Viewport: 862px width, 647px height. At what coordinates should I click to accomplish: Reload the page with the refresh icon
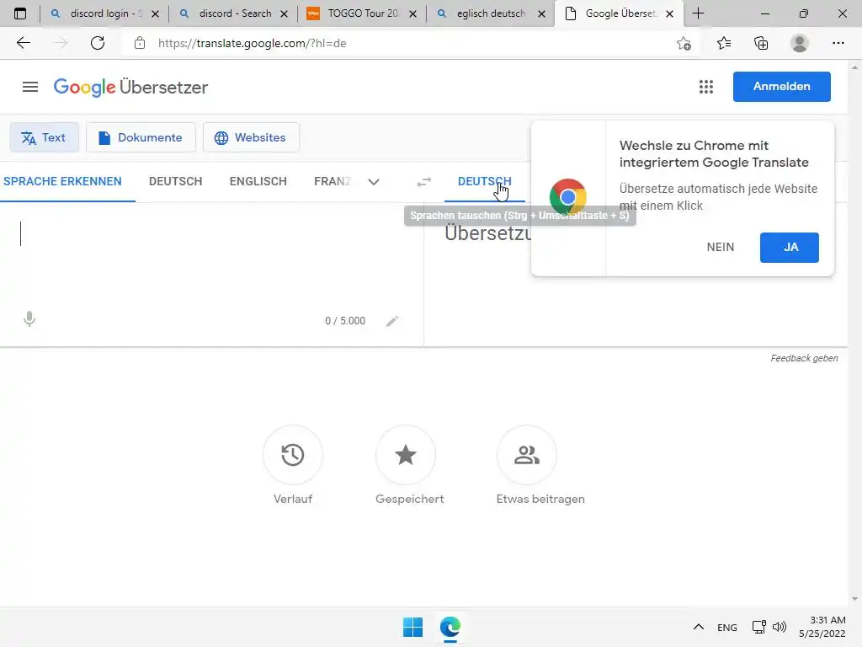tap(98, 43)
